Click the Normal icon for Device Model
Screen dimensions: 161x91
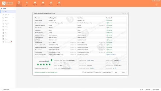click(107, 20)
